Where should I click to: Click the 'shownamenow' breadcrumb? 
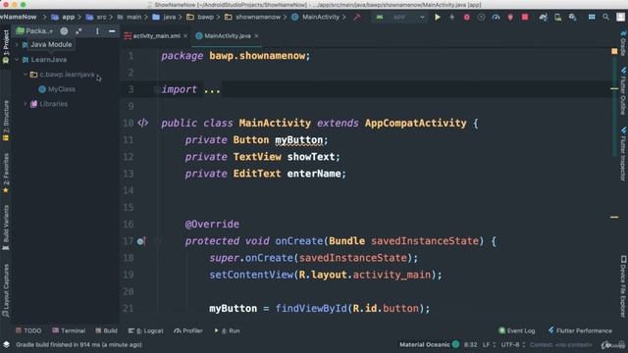coord(253,18)
